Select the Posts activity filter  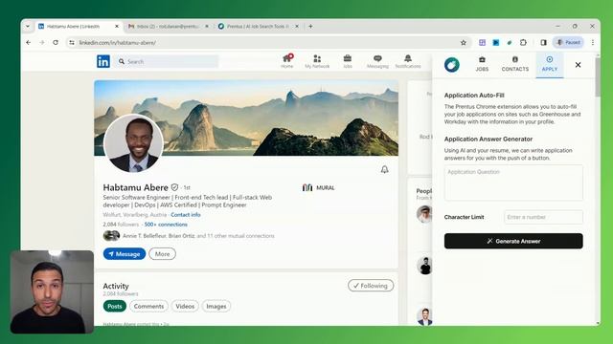[x=115, y=306]
